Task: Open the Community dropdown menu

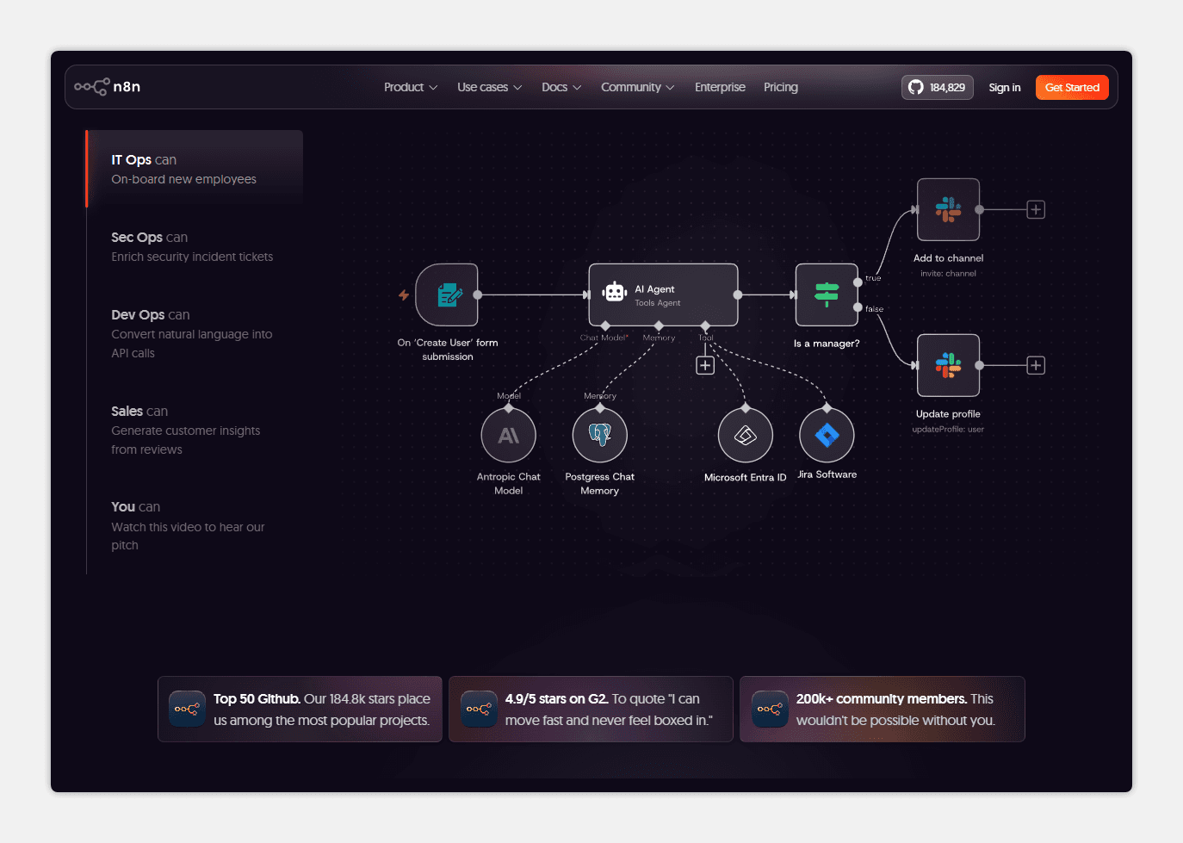Action: pyautogui.click(x=637, y=87)
